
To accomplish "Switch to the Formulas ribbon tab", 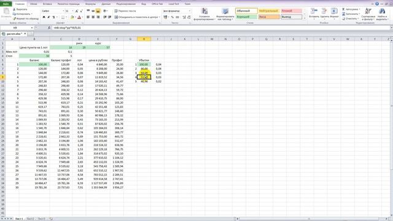I will click(x=90, y=4).
